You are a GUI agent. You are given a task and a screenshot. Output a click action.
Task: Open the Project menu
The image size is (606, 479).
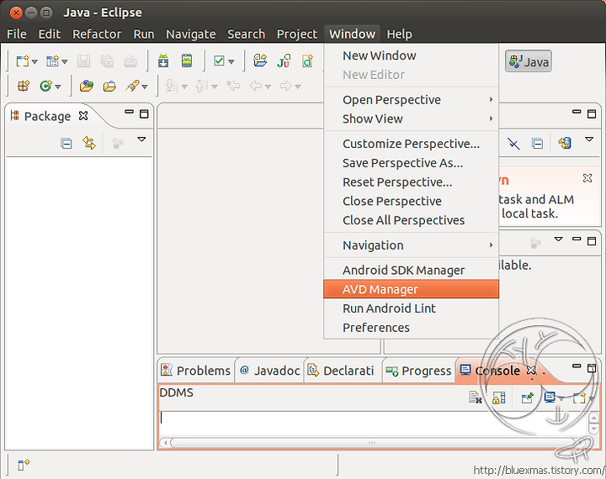(297, 34)
